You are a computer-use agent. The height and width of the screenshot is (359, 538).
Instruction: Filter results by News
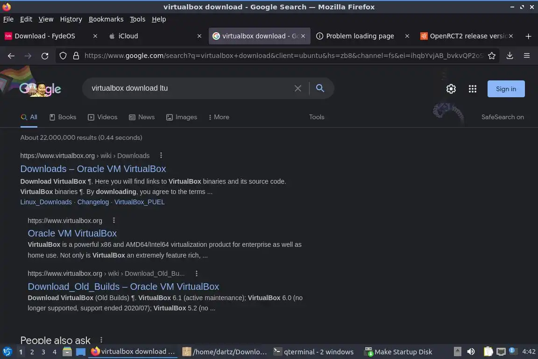[x=142, y=117]
